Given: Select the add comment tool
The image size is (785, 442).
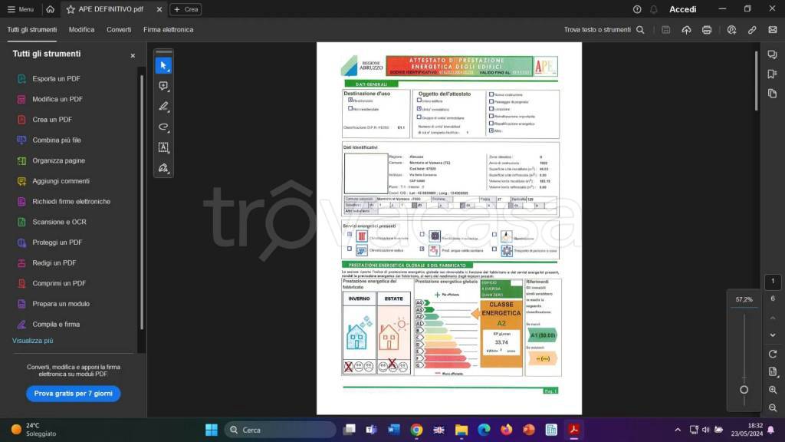Looking at the screenshot, I should 163,86.
